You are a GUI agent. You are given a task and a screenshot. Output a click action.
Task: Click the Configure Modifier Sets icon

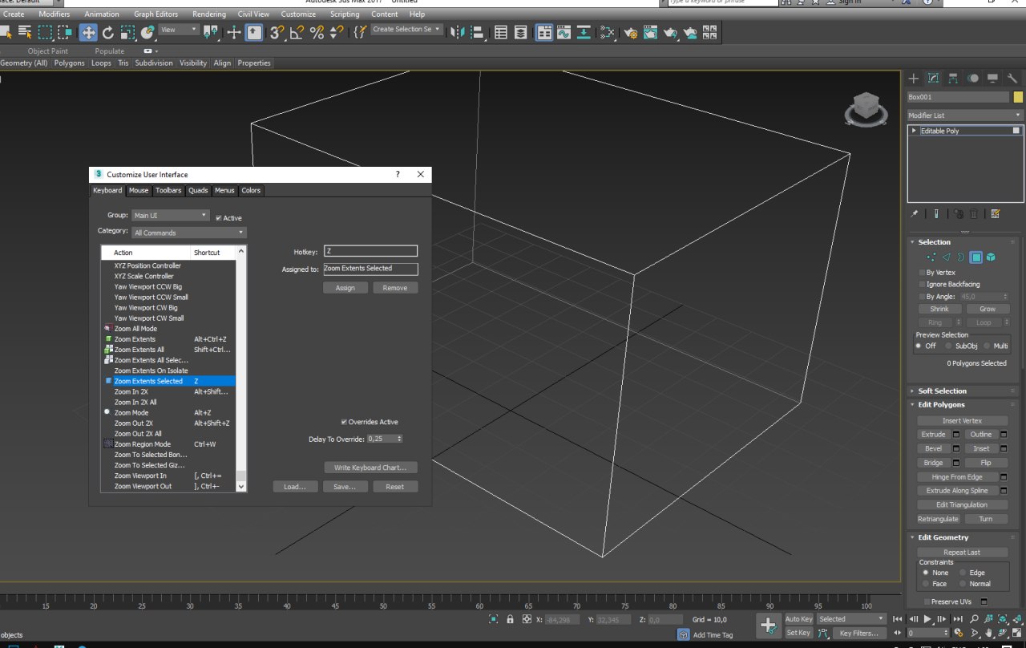pyautogui.click(x=995, y=214)
